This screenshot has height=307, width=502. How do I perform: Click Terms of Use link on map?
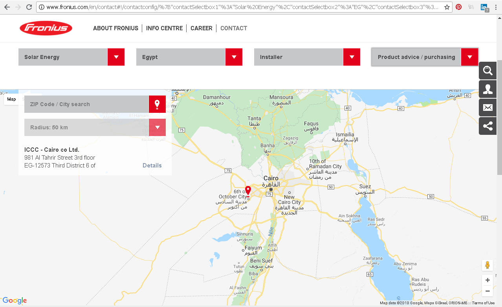tap(483, 303)
